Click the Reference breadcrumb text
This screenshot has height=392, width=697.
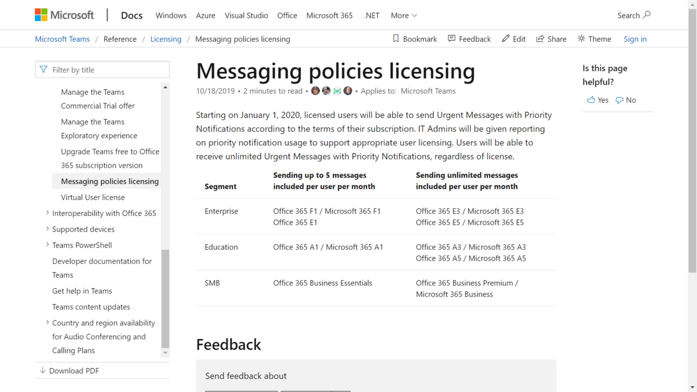pos(120,39)
